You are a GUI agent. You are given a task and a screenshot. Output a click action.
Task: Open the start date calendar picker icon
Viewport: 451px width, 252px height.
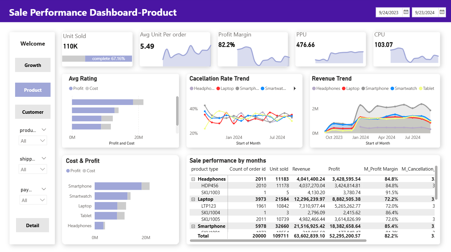point(406,12)
